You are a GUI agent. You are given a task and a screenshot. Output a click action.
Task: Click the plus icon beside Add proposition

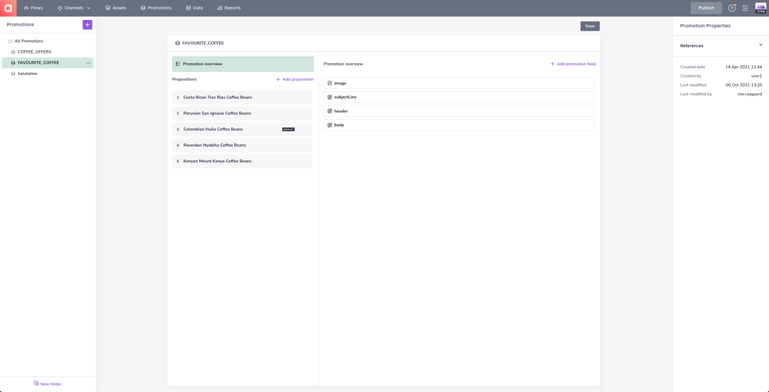(278, 79)
